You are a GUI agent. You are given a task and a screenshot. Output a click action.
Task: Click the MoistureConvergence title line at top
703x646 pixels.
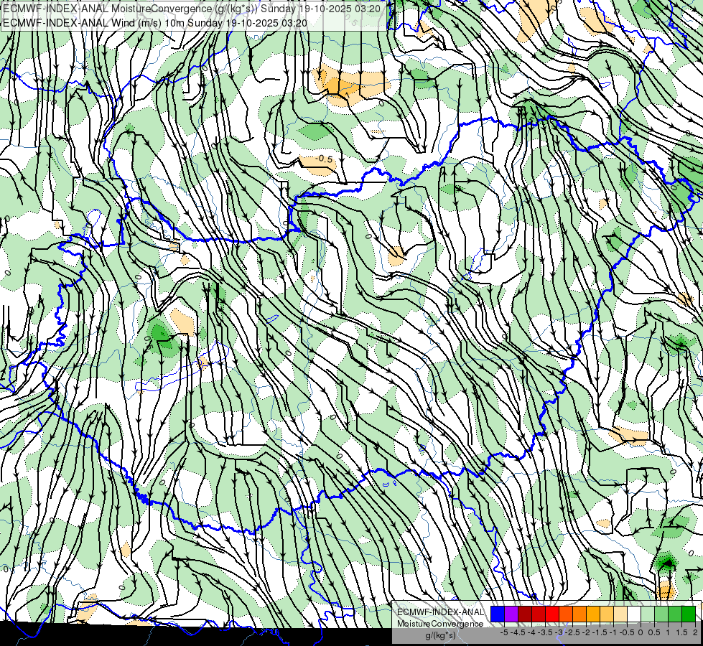[x=192, y=9]
